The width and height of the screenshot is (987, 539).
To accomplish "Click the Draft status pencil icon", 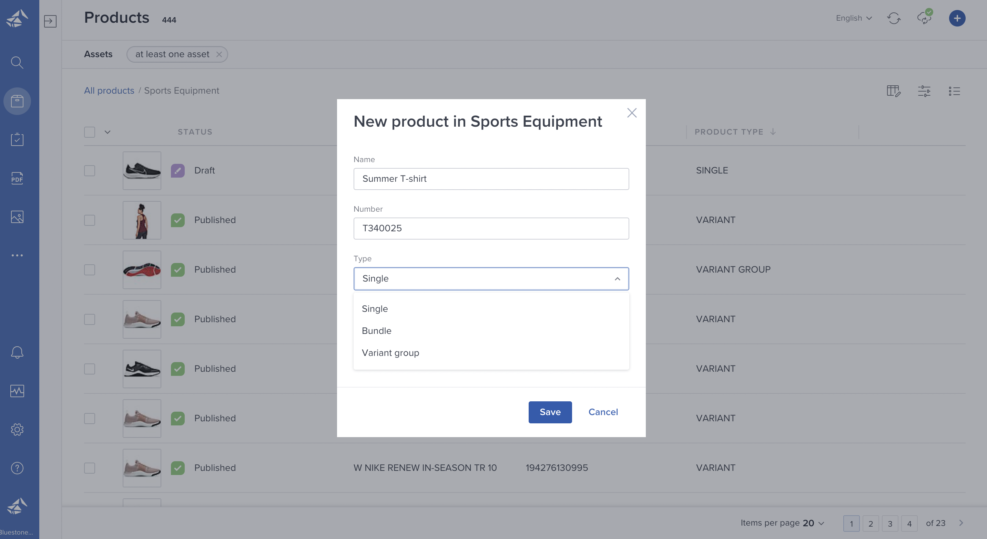I will pyautogui.click(x=178, y=170).
